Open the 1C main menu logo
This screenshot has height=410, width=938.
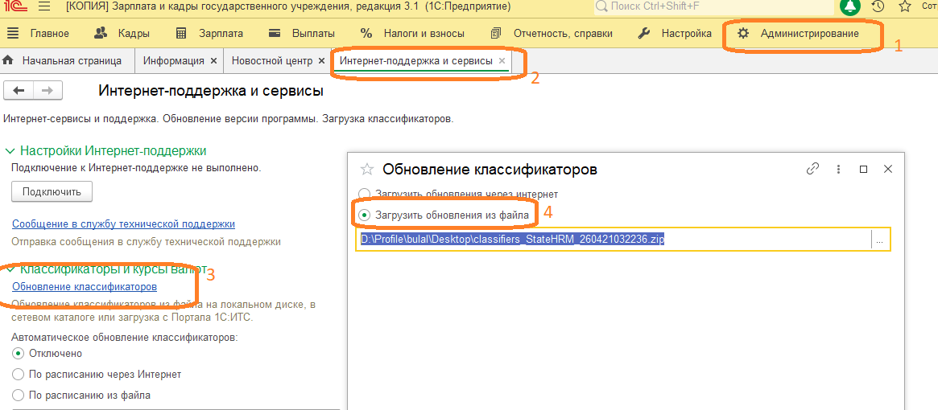[x=14, y=6]
